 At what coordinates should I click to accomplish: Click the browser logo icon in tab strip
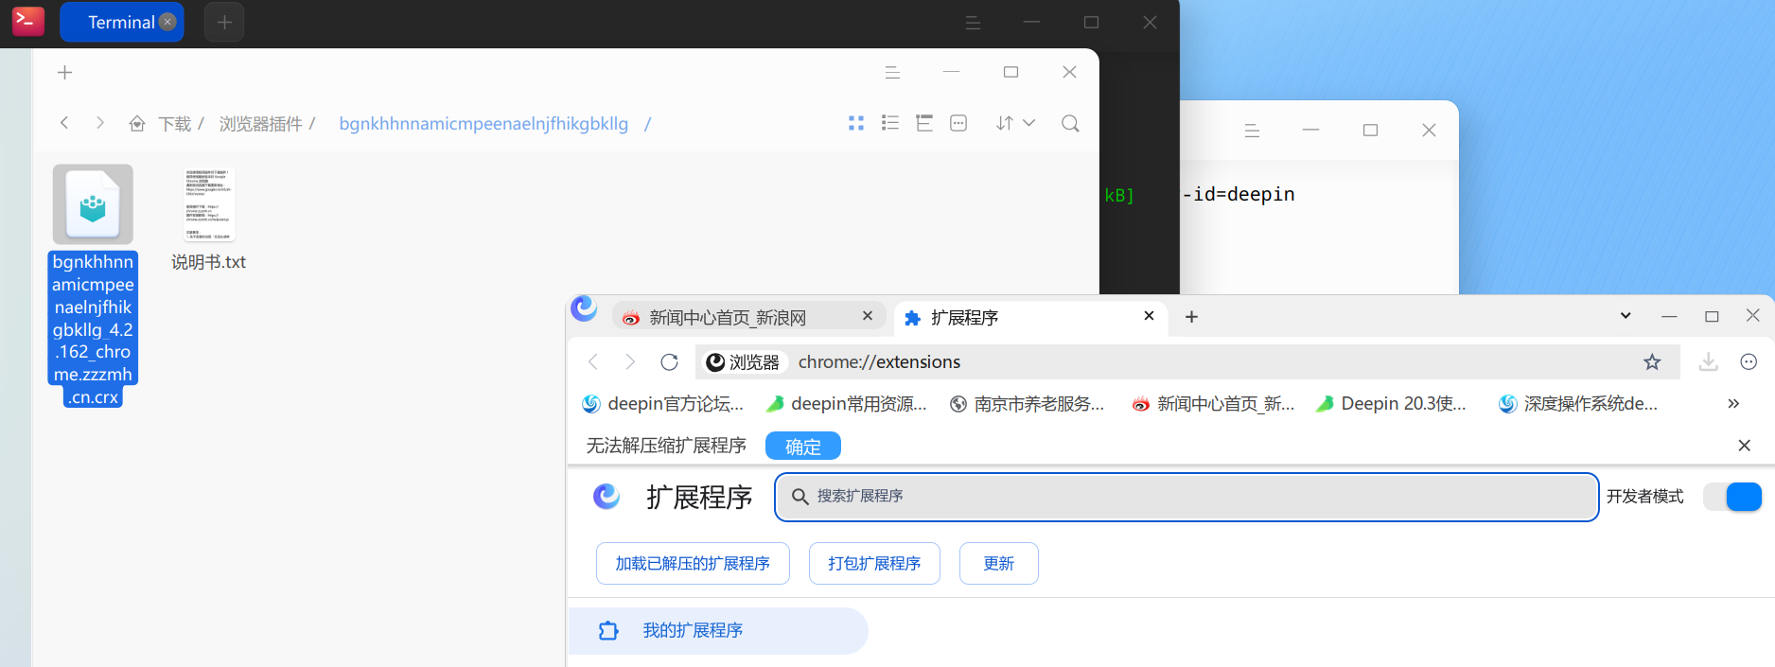pos(584,308)
